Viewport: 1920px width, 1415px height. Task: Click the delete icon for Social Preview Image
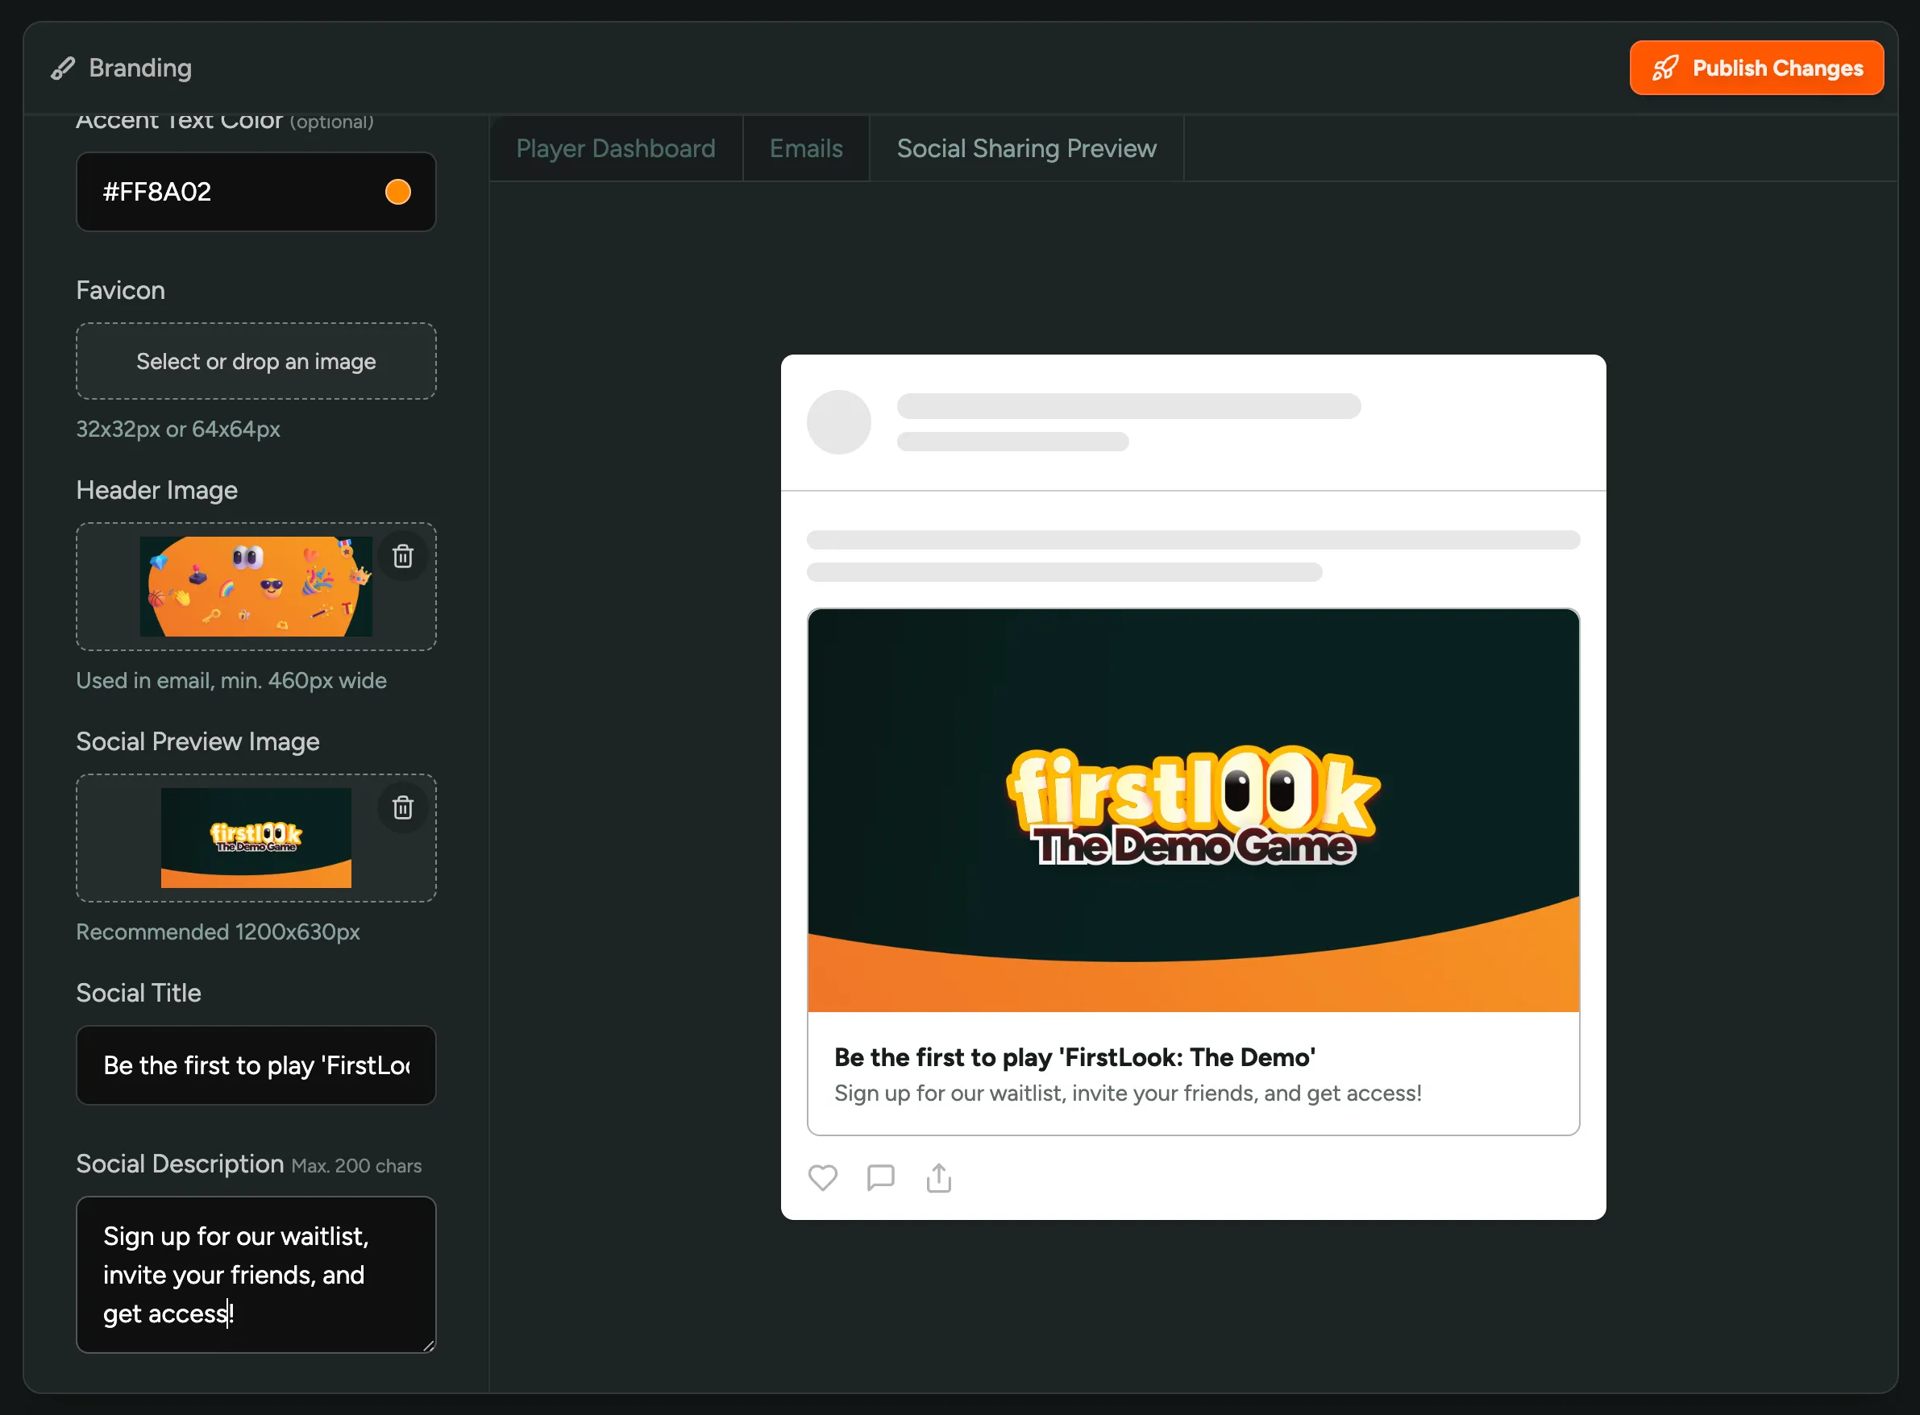pos(402,807)
